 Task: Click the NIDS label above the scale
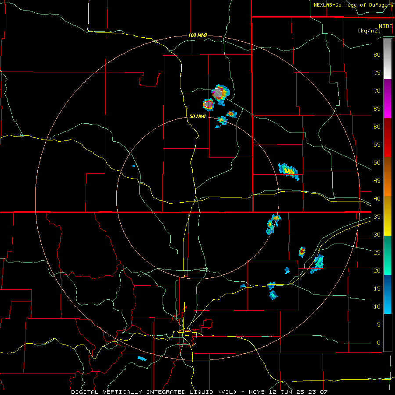click(x=386, y=26)
